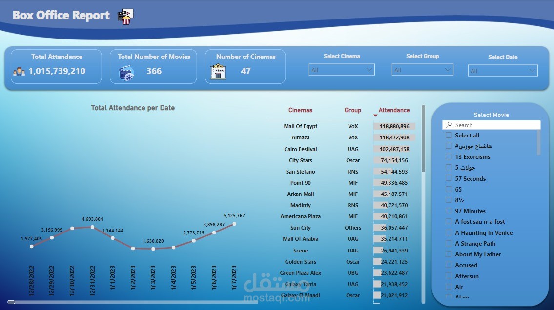Select the Mall Of Arabia cinema row
Screen dimensions: 554x310
341,239
